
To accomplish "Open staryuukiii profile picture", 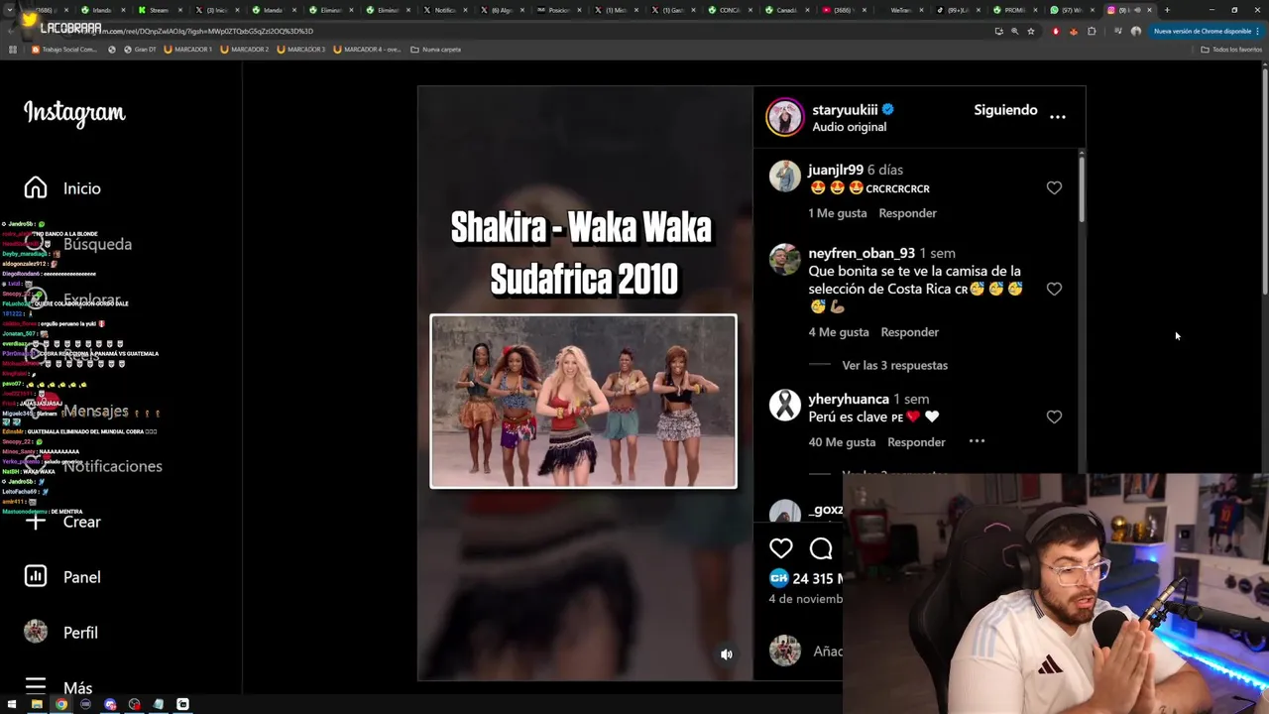I will 784,117.
